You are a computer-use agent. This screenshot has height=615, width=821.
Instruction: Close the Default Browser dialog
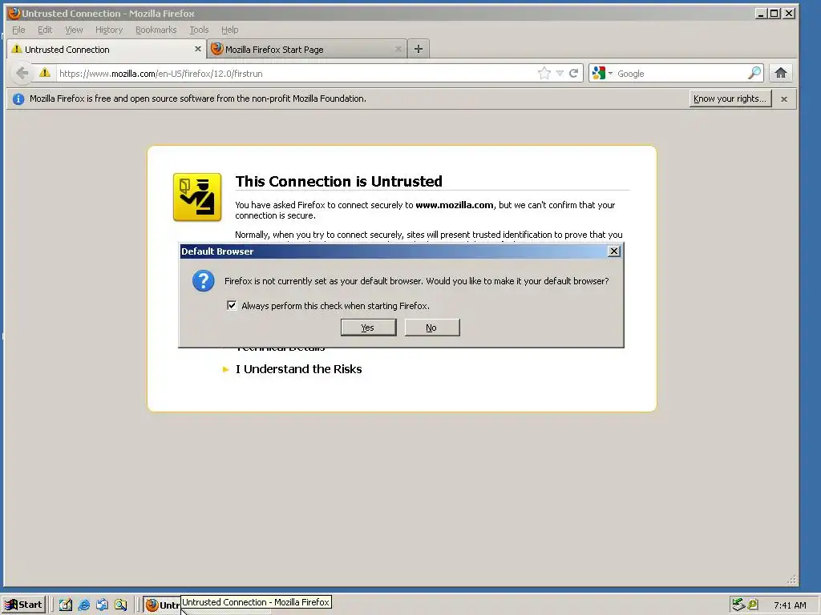[x=613, y=251]
